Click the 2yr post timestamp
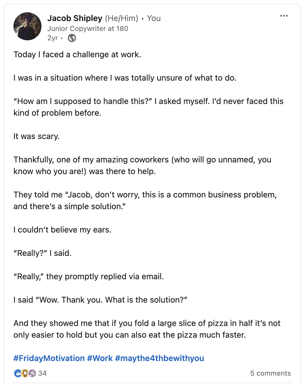 pos(53,38)
